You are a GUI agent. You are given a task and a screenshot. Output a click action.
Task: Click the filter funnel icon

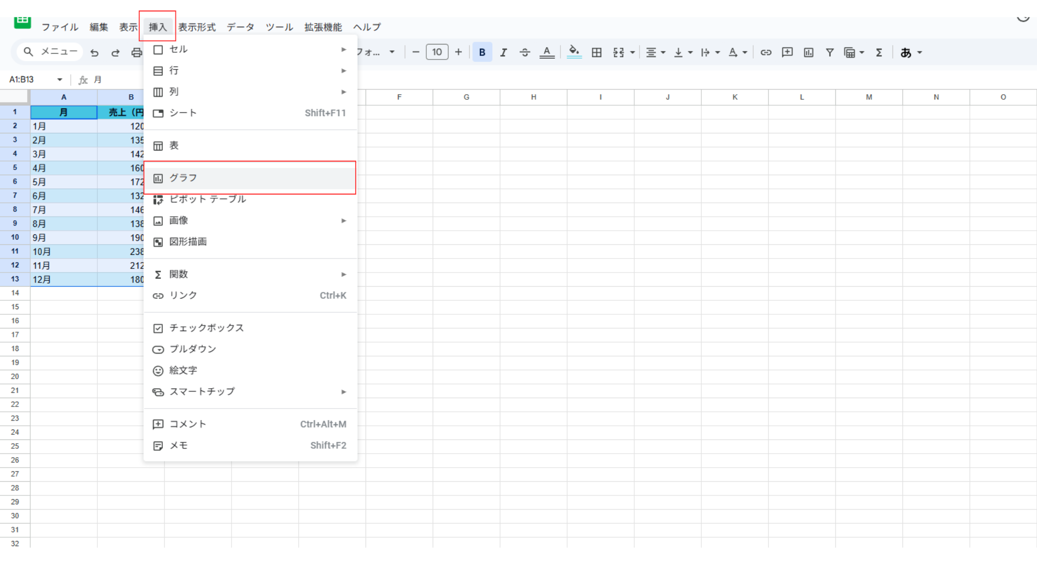830,52
